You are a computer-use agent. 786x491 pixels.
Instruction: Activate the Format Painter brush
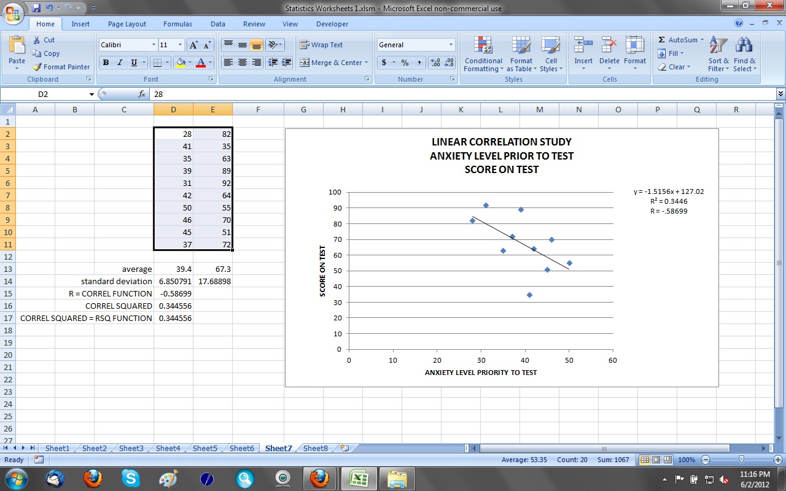(36, 67)
